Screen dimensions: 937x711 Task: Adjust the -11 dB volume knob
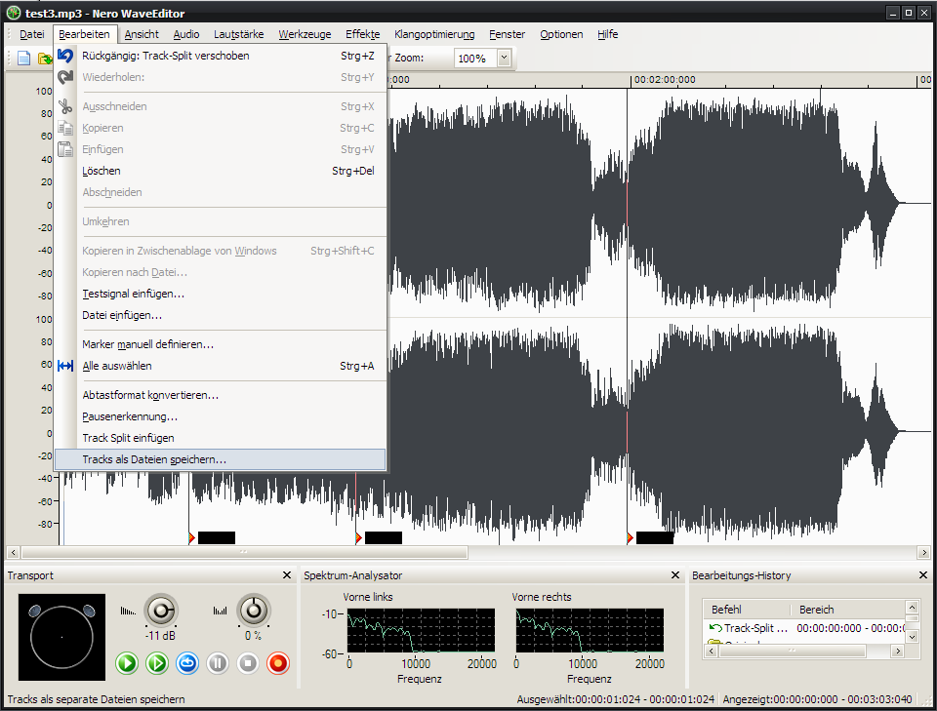(x=160, y=612)
